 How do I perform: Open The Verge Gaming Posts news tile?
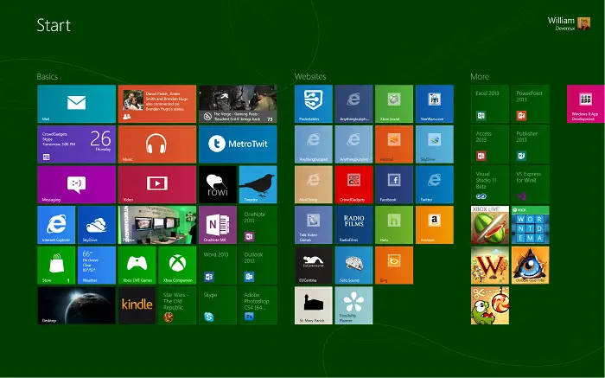click(238, 104)
